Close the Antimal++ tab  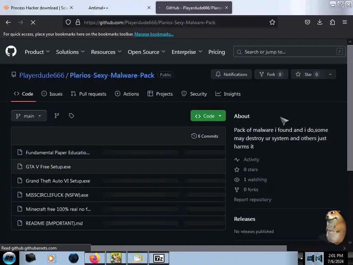149,8
